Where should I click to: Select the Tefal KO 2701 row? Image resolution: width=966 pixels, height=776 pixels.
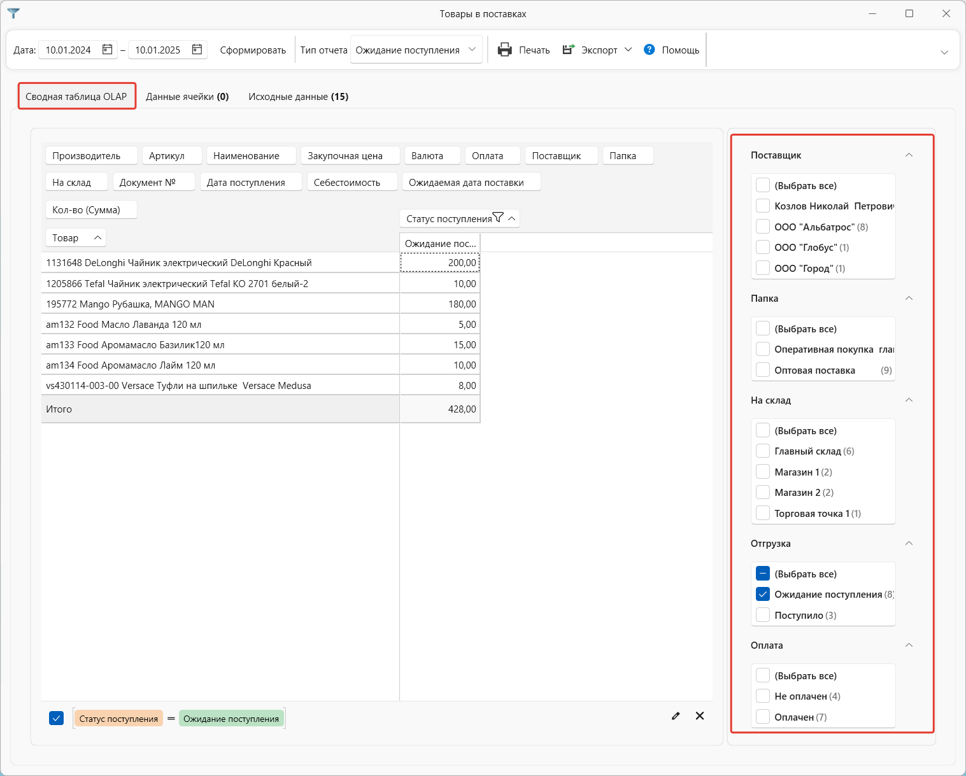220,283
